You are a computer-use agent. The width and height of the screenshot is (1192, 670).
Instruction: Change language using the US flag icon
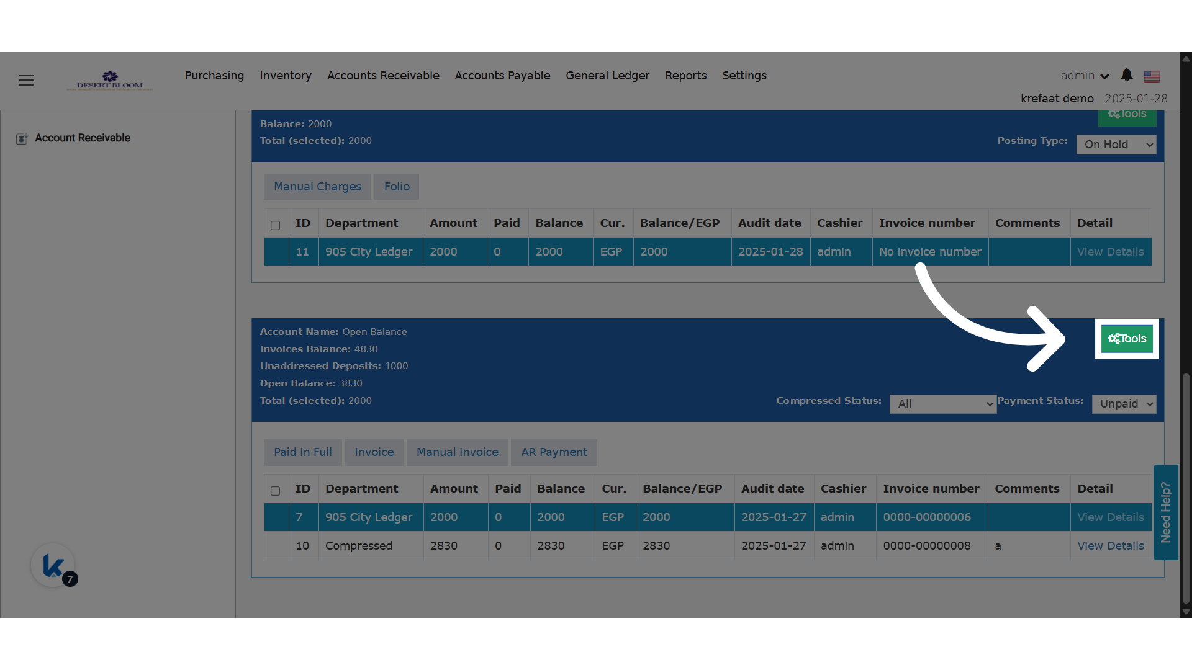(x=1152, y=76)
